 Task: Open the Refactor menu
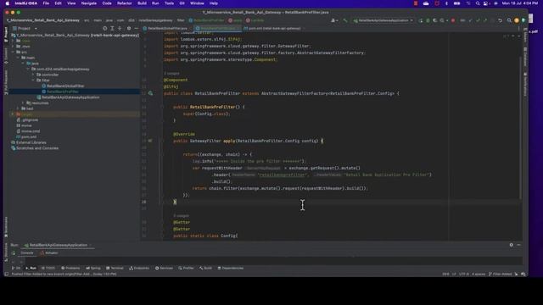point(125,3)
